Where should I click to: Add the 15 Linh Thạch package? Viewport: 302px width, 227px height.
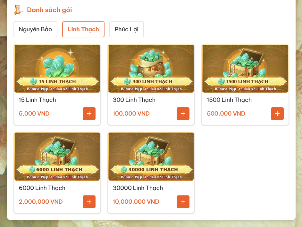pyautogui.click(x=89, y=114)
